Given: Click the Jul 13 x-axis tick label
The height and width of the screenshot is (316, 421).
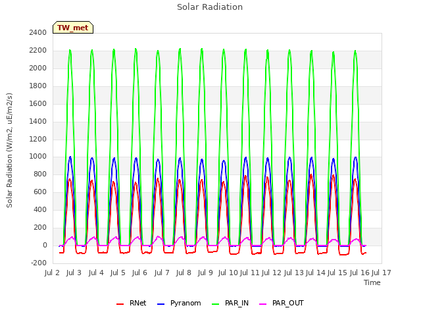Looking at the screenshot, I should [x=293, y=273].
